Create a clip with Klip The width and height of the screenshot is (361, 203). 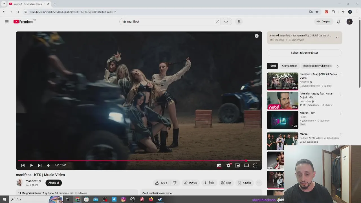coord(226,183)
